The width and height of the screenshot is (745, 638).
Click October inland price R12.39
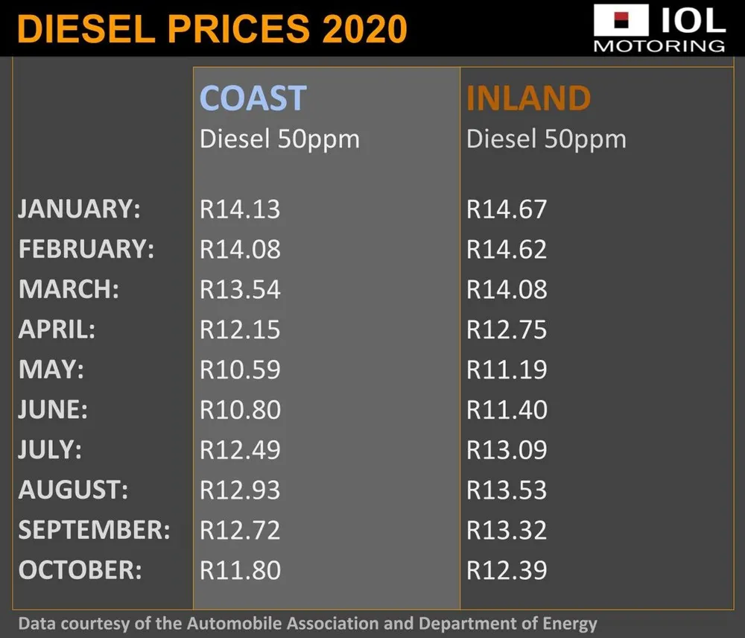[507, 571]
